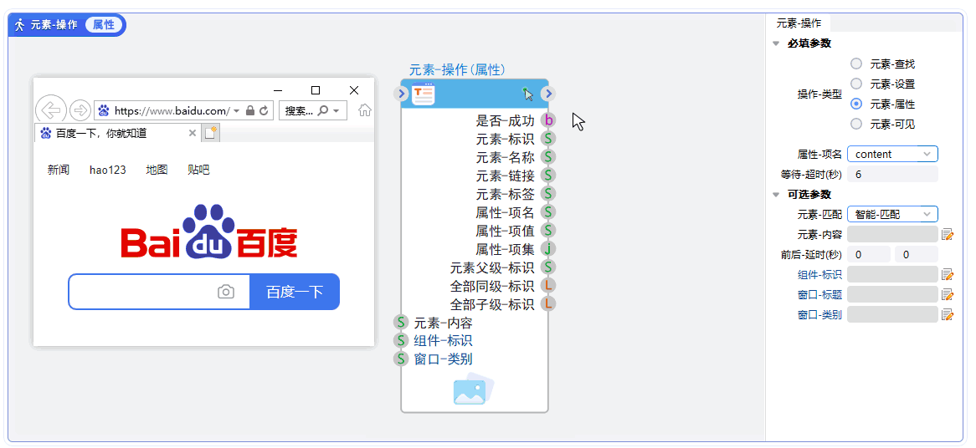Click edit icon beside 窗口-类别 field
976x448 pixels.
pyautogui.click(x=948, y=314)
